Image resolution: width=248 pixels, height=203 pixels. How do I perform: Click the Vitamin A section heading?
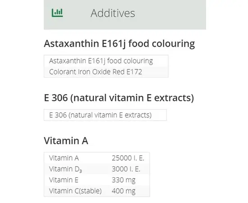tap(66, 141)
